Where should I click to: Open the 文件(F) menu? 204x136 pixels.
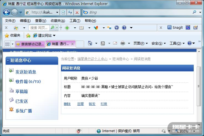(10, 21)
